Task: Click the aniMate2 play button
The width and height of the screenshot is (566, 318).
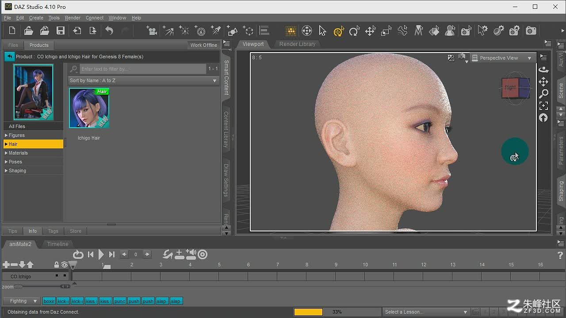Action: tap(101, 254)
